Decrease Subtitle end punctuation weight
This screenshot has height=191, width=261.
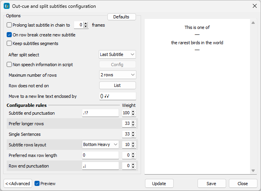coord(133,115)
